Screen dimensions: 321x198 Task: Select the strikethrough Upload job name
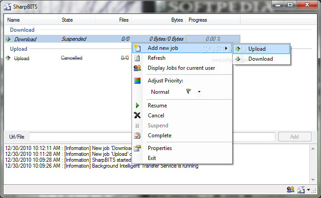[22, 58]
